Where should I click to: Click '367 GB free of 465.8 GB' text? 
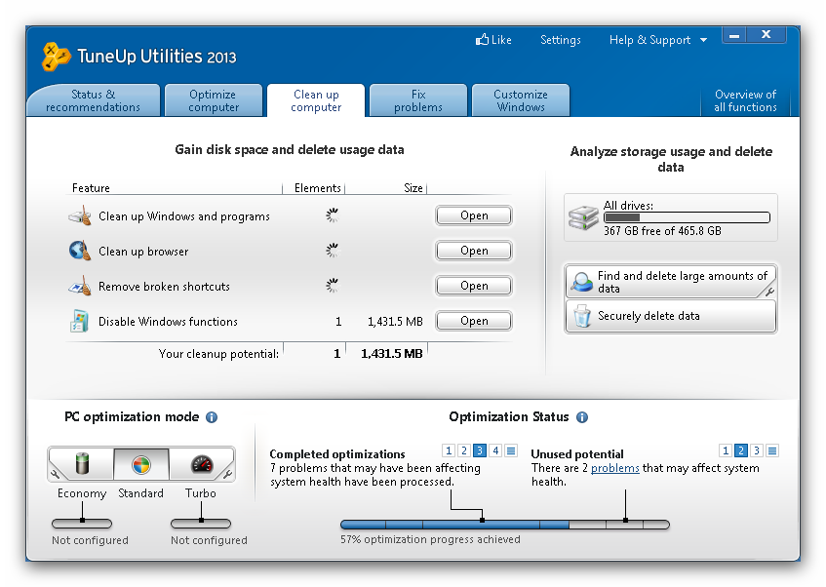(x=663, y=231)
